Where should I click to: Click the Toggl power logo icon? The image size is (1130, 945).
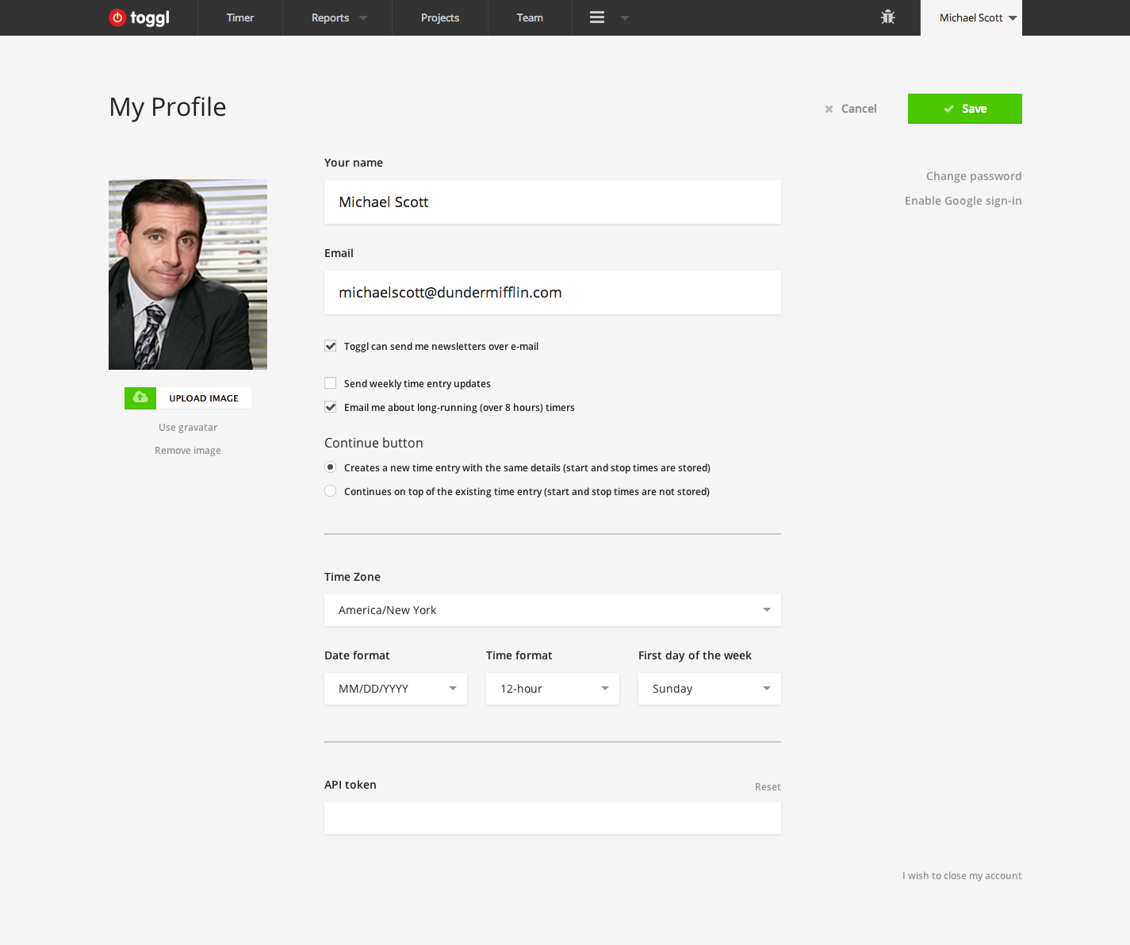click(x=117, y=17)
